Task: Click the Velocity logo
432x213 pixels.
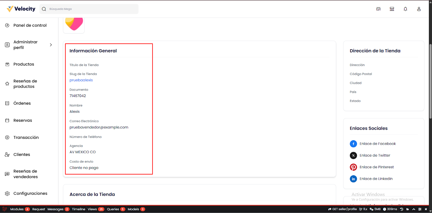Action: [x=21, y=9]
